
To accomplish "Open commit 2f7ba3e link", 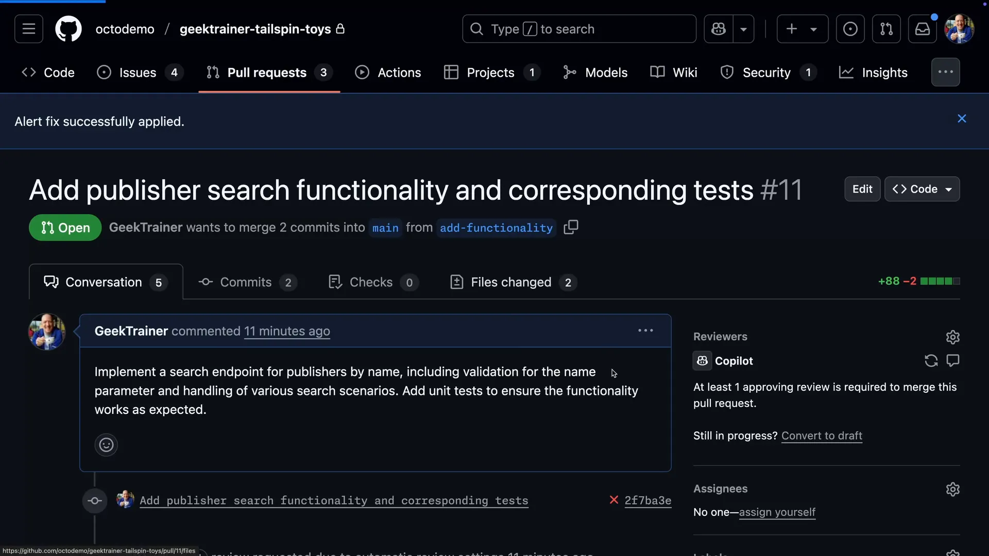I will tap(647, 500).
